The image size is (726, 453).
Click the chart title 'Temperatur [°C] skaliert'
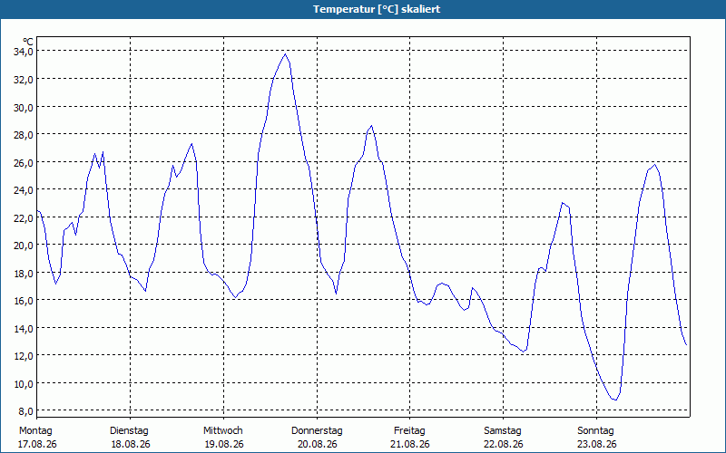point(377,9)
